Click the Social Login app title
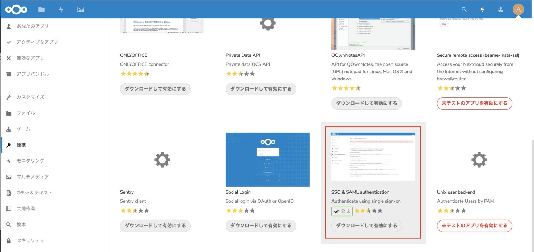Viewport: 534px width, 252px height. click(238, 192)
